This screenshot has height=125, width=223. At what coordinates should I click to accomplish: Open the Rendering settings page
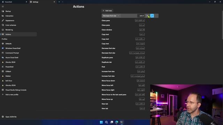[18, 30]
